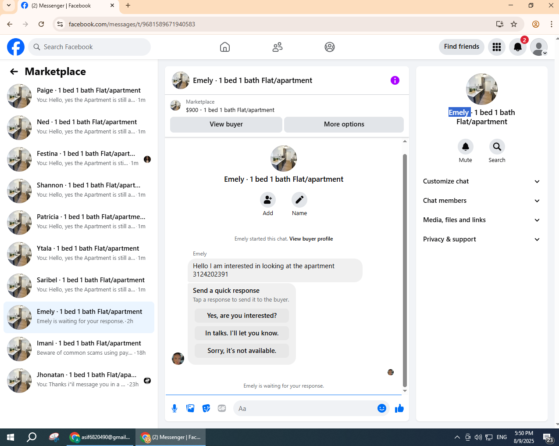559x446 pixels.
Task: Click the chat scrollbar
Action: 405,270
